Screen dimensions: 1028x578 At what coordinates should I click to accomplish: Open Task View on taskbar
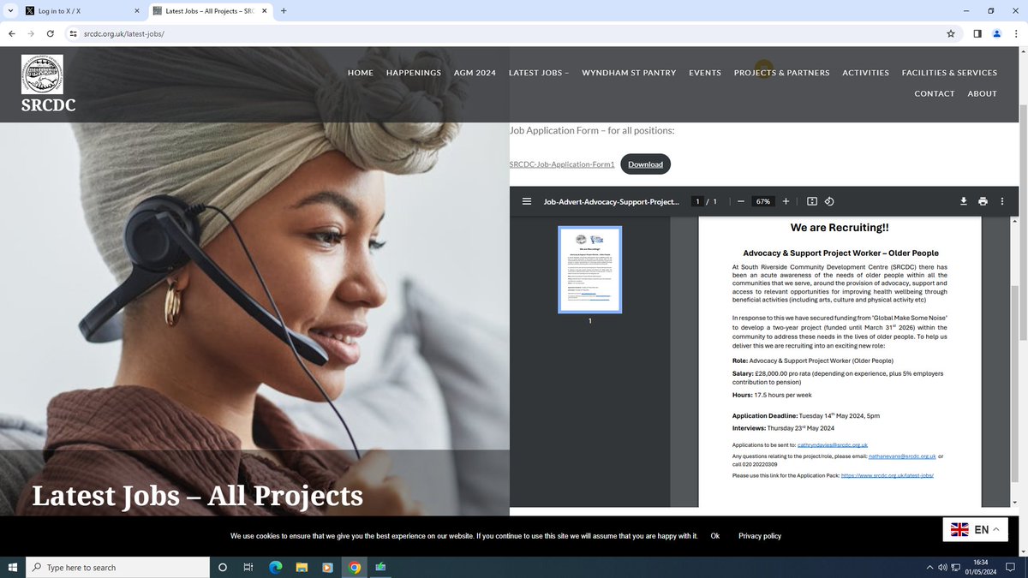click(x=248, y=567)
